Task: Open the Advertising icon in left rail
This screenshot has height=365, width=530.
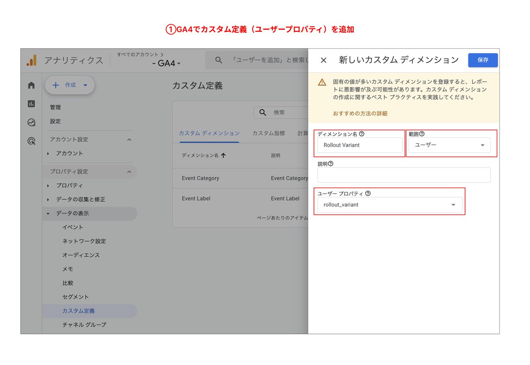Action: (31, 141)
